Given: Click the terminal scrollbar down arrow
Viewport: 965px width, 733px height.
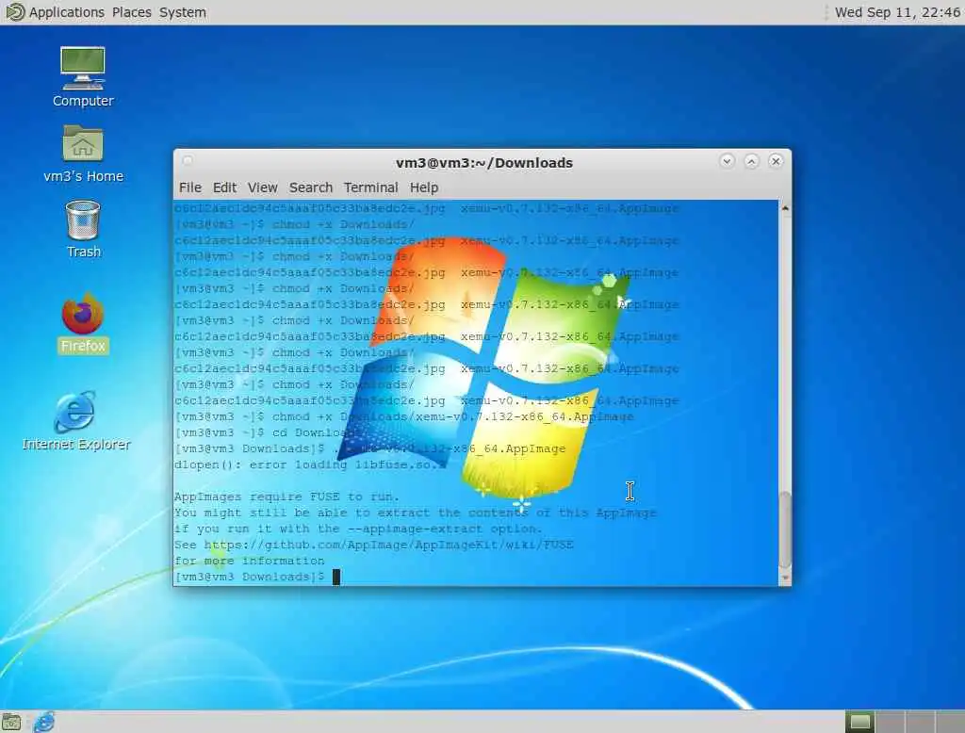Looking at the screenshot, I should pos(785,578).
